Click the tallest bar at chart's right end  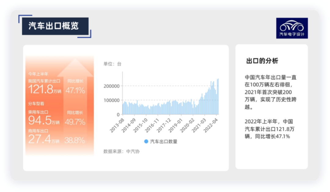pos(218,96)
